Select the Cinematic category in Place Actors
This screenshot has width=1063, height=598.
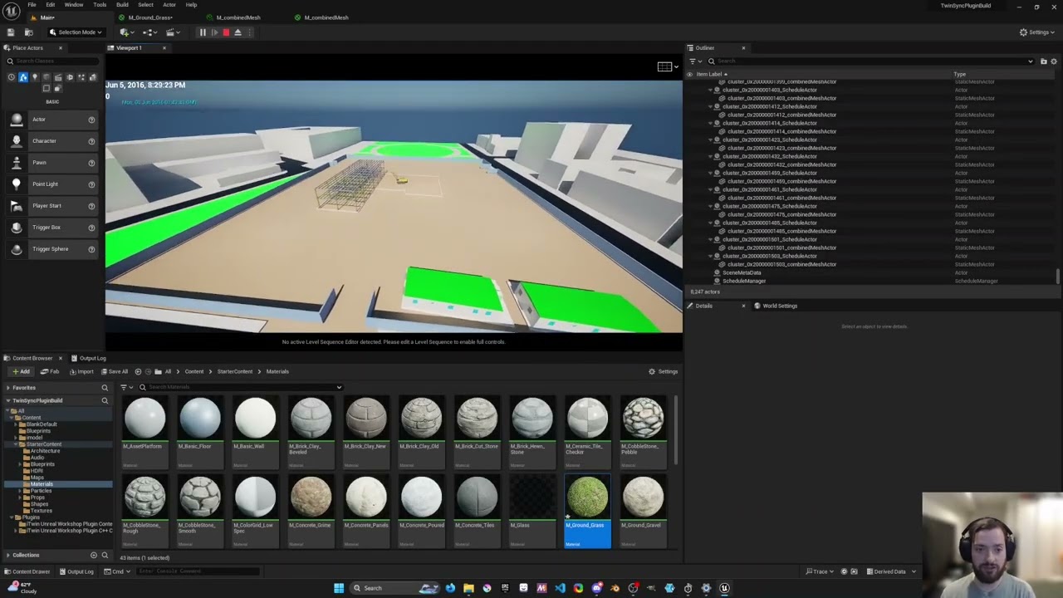tap(57, 77)
